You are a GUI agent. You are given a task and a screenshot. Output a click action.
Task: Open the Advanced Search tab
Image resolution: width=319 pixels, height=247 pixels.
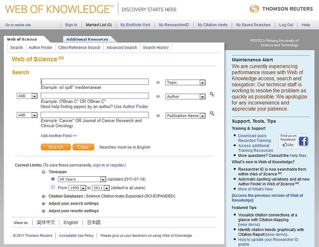(x=121, y=47)
